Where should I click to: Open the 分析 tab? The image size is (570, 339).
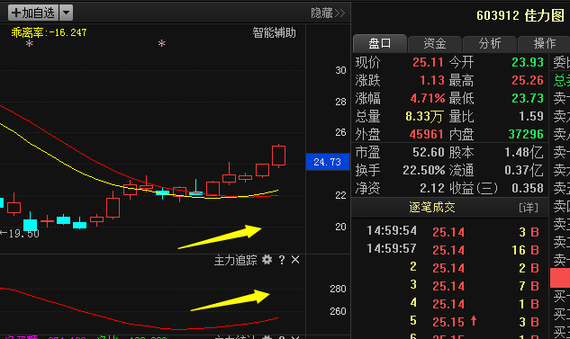coord(490,43)
